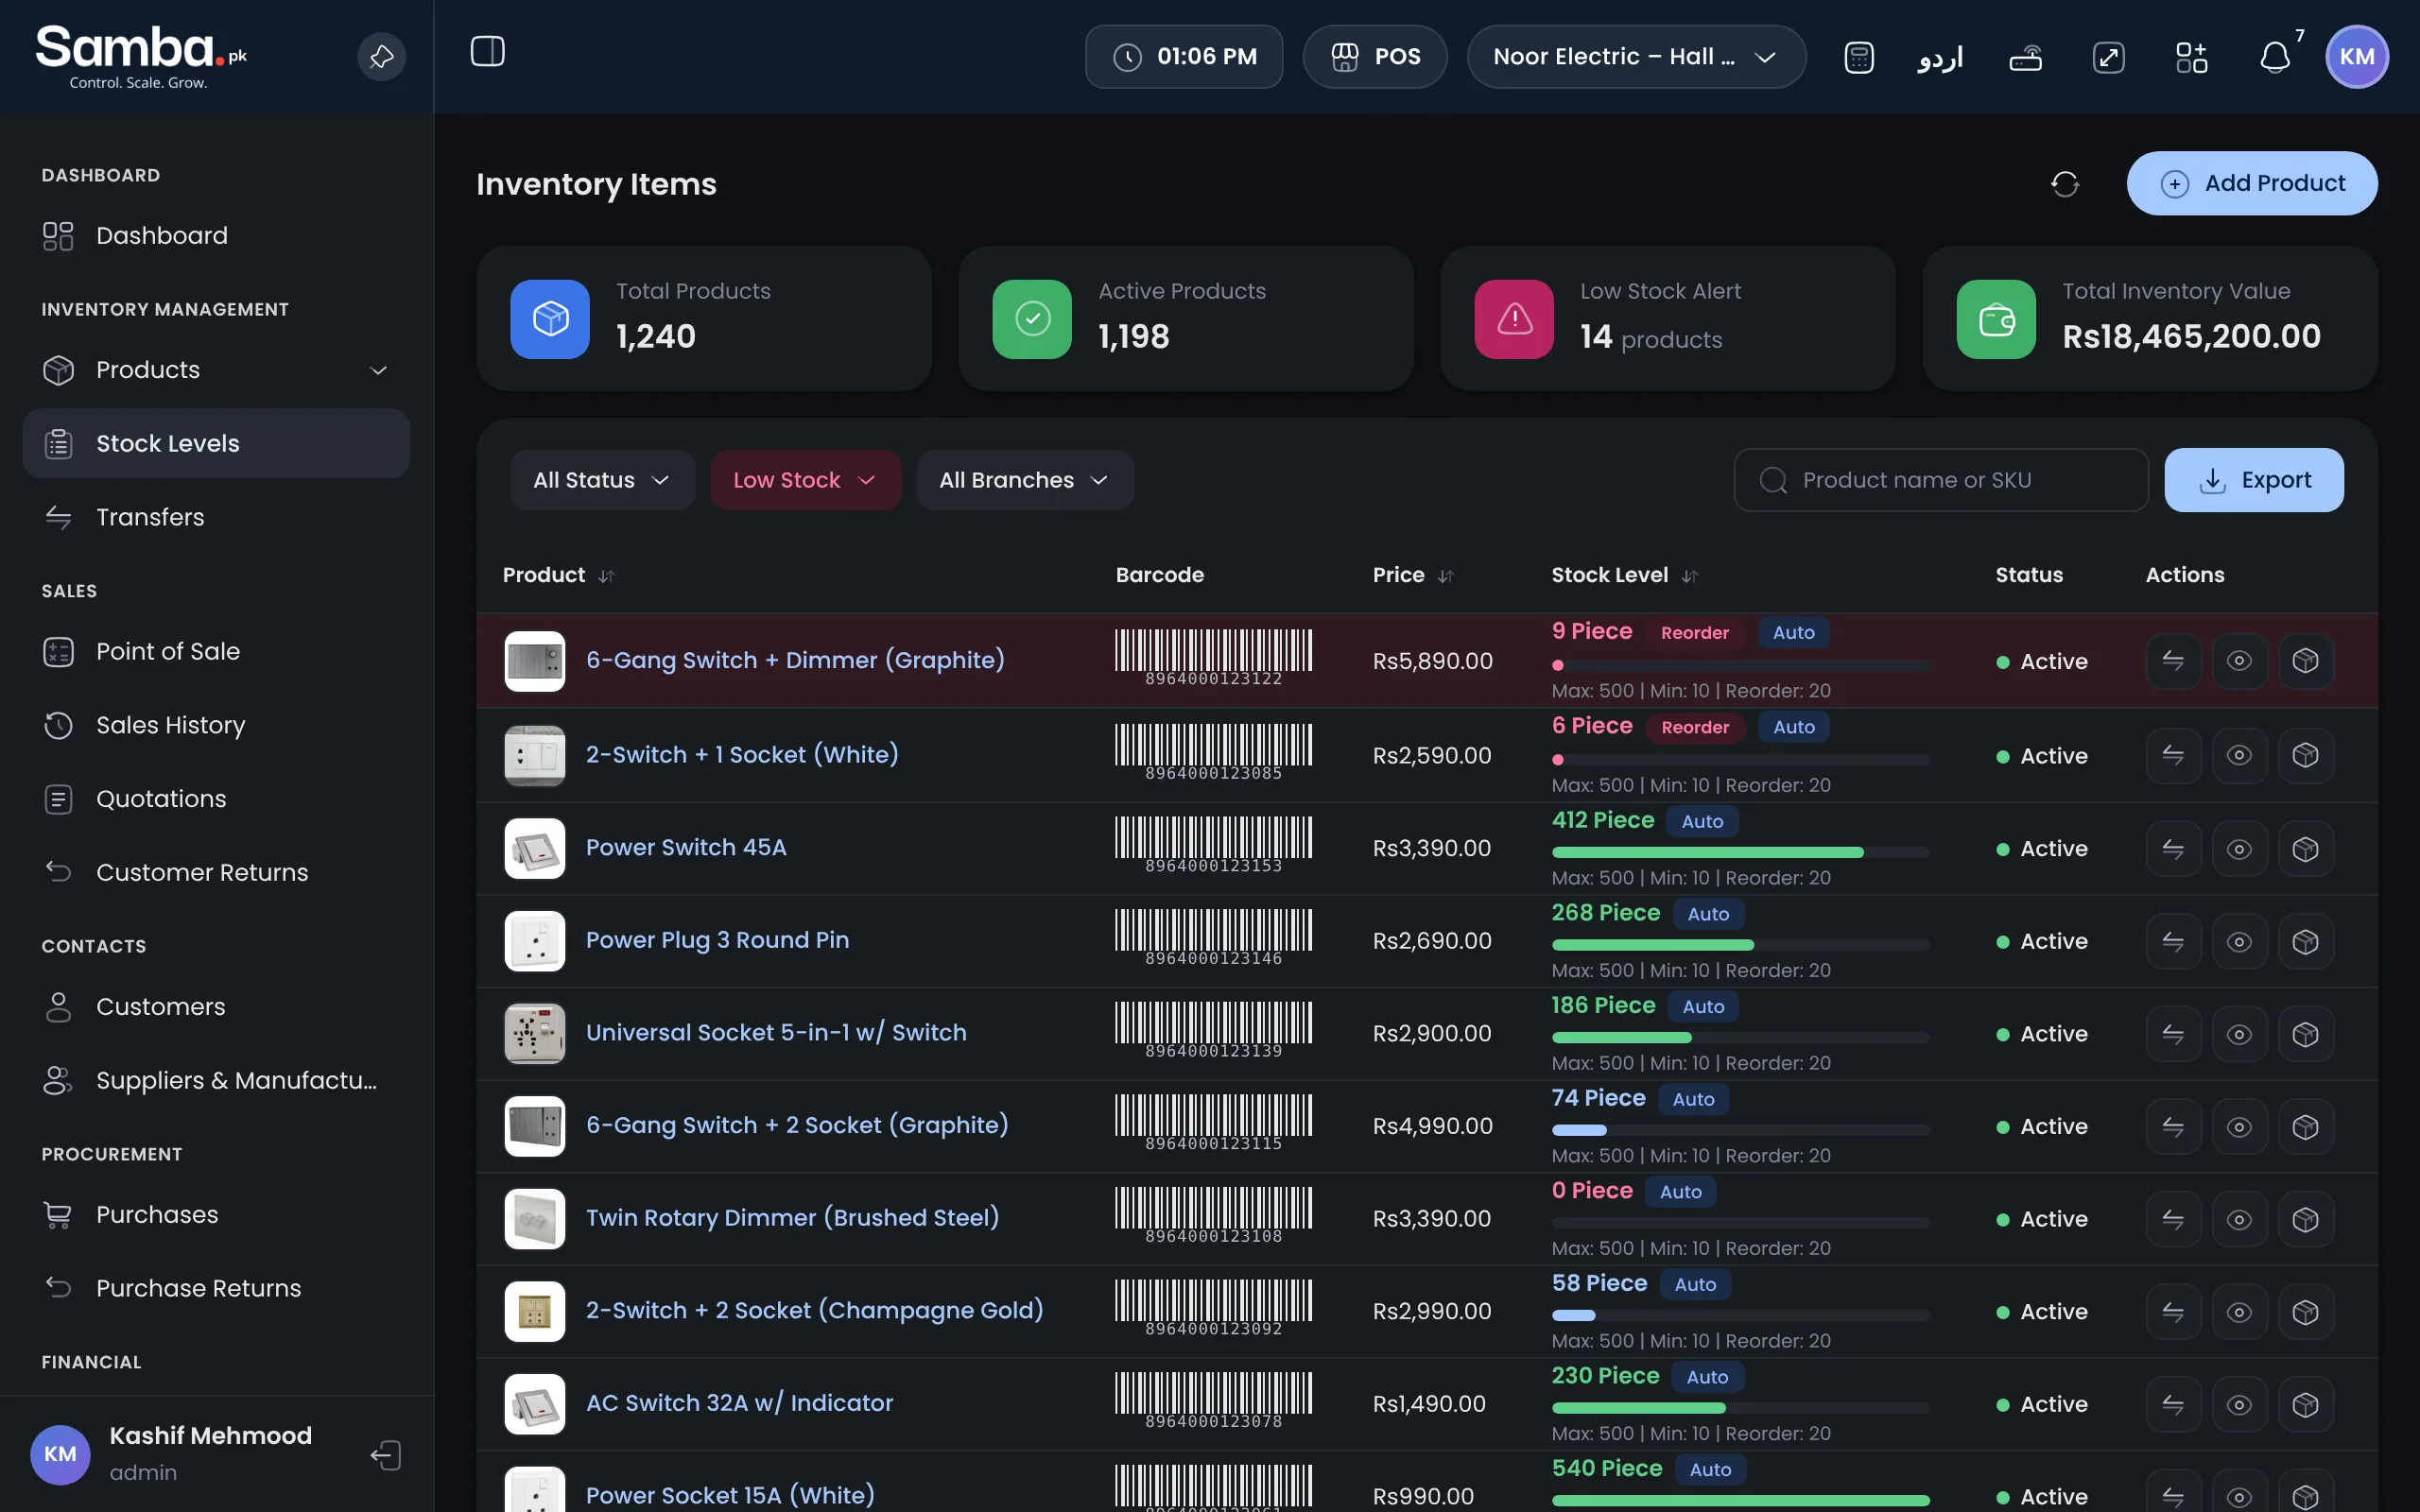Click the Export button
Screen dimensions: 2420x1512
[x=2253, y=480]
